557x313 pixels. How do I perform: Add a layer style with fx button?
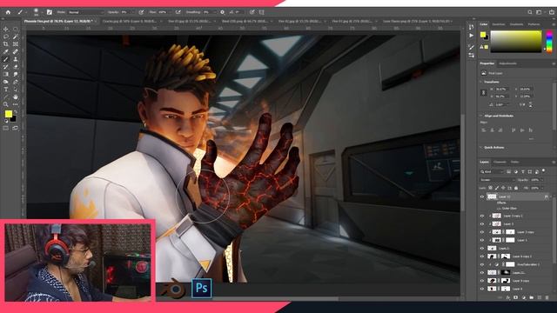[508, 297]
